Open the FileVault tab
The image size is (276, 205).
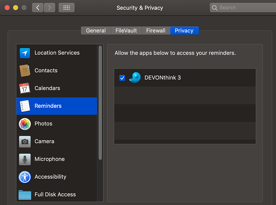[126, 31]
